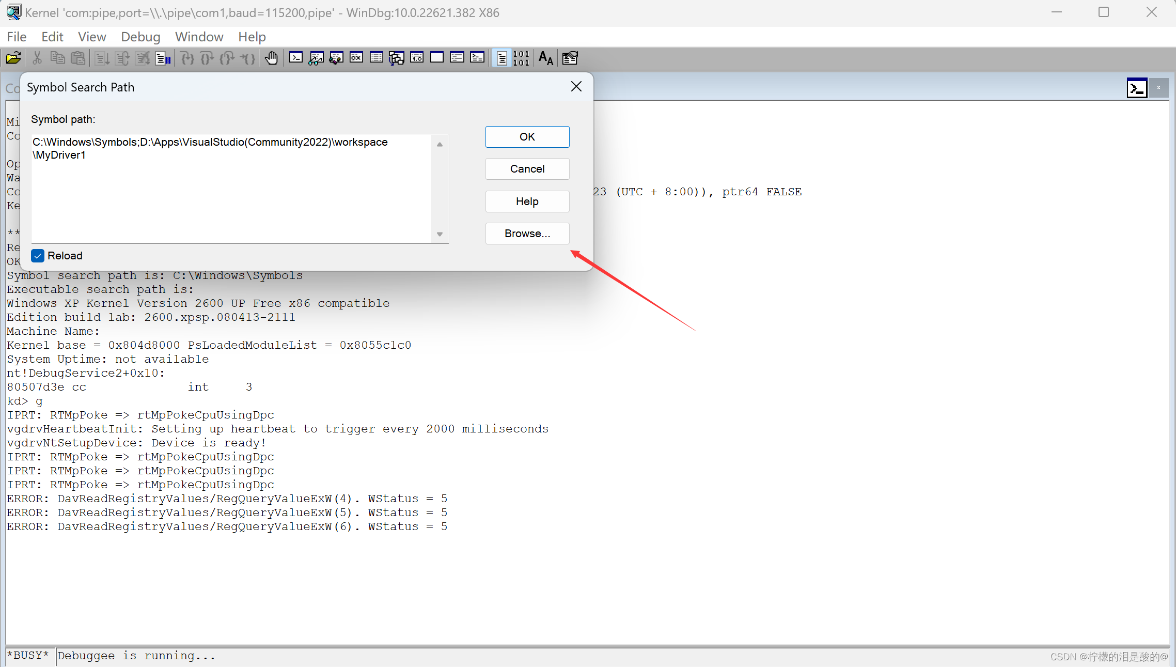
Task: Click inside the Symbol path text box
Action: coord(231,189)
